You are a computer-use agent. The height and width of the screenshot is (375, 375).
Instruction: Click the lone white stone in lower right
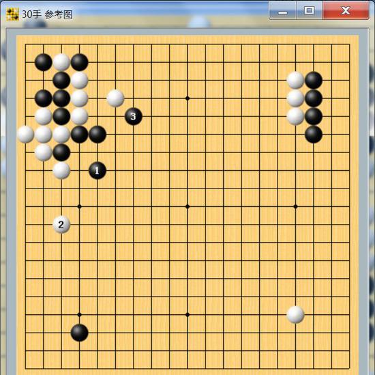coord(295,315)
